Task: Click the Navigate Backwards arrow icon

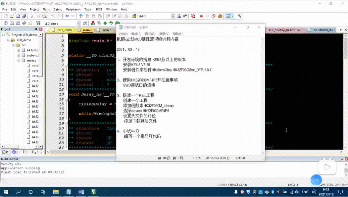Action: (x=67, y=16)
